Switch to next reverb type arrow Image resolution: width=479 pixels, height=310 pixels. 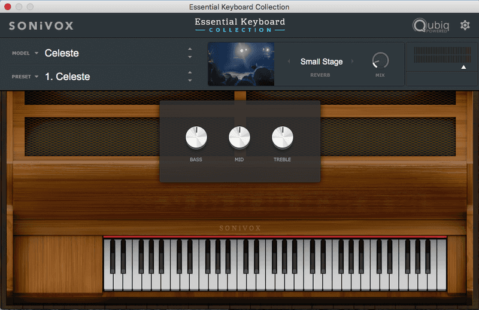click(x=352, y=62)
